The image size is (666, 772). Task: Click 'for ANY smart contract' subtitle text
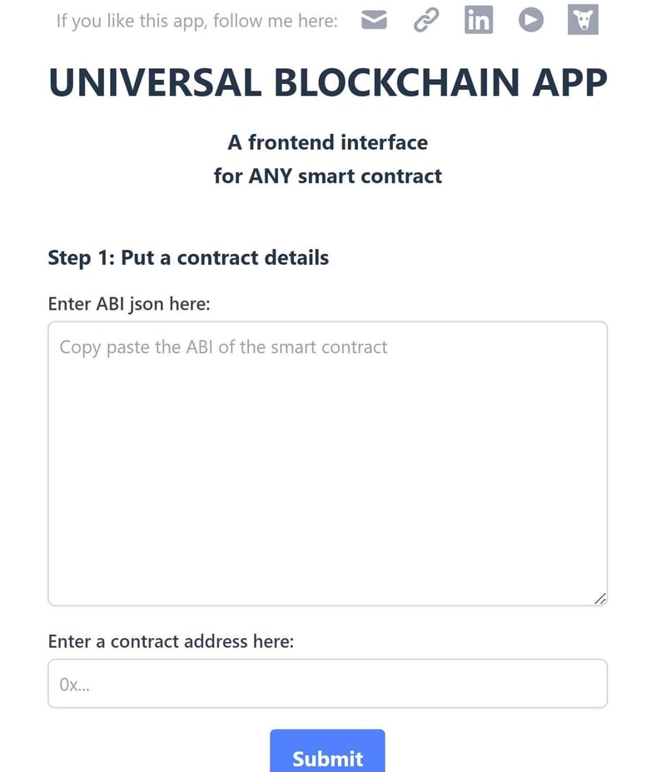(327, 176)
